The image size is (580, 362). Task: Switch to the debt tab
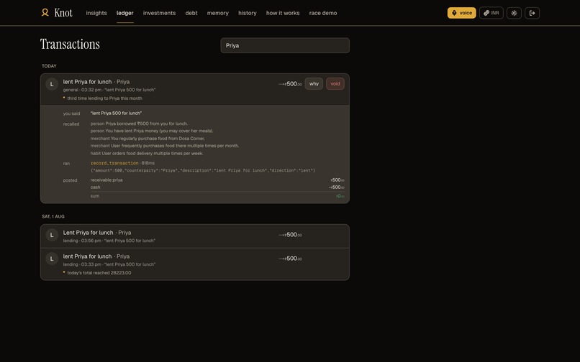click(191, 13)
